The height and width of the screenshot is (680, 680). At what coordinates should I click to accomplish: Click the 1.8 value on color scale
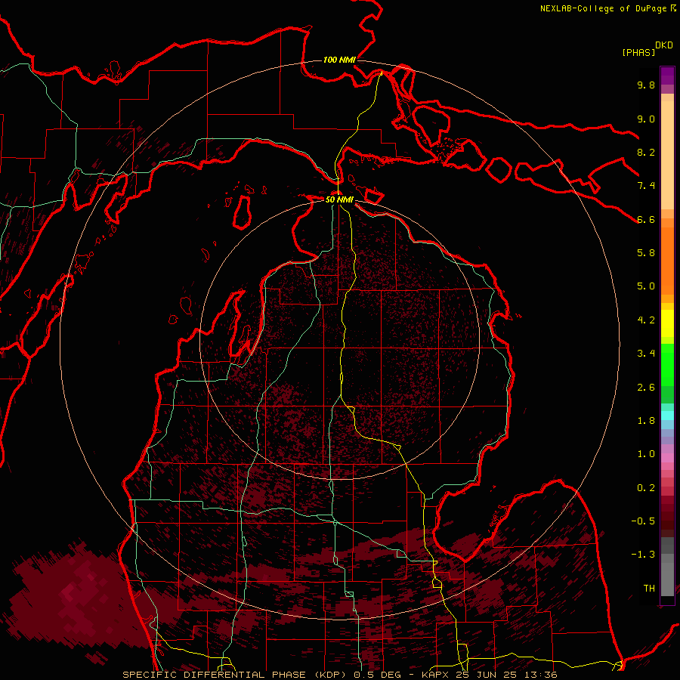pos(646,421)
